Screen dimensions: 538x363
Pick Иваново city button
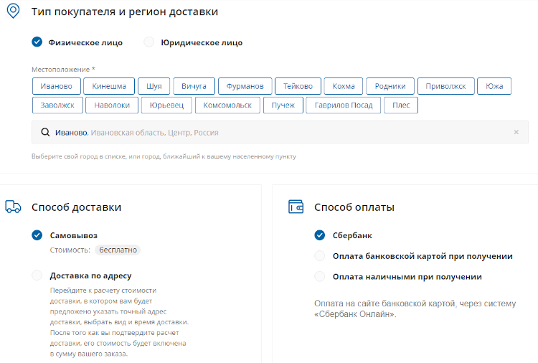[x=56, y=86]
